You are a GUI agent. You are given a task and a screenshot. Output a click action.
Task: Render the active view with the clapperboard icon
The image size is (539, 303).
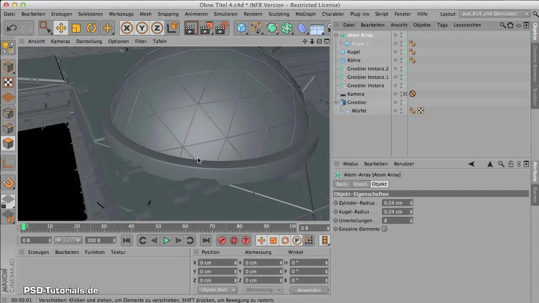point(191,28)
